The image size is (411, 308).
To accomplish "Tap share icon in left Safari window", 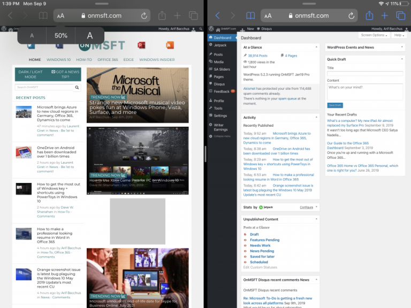I will pos(162,16).
